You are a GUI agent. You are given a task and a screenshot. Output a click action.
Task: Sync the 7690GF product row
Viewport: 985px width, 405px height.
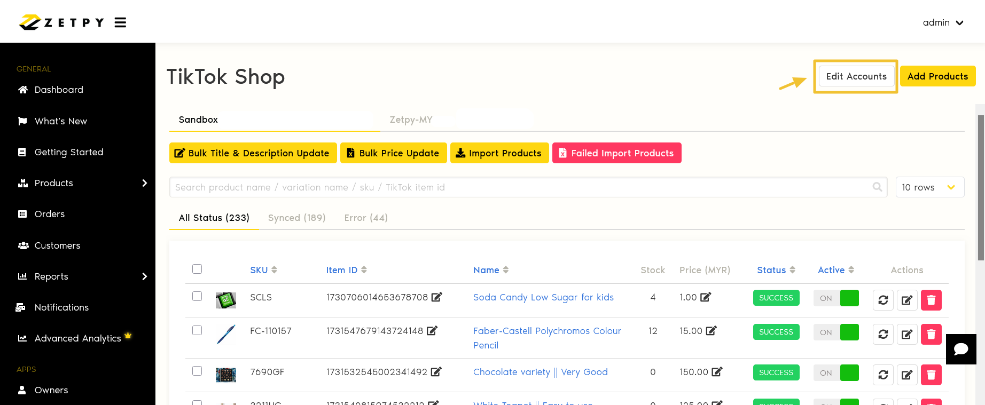pyautogui.click(x=883, y=375)
